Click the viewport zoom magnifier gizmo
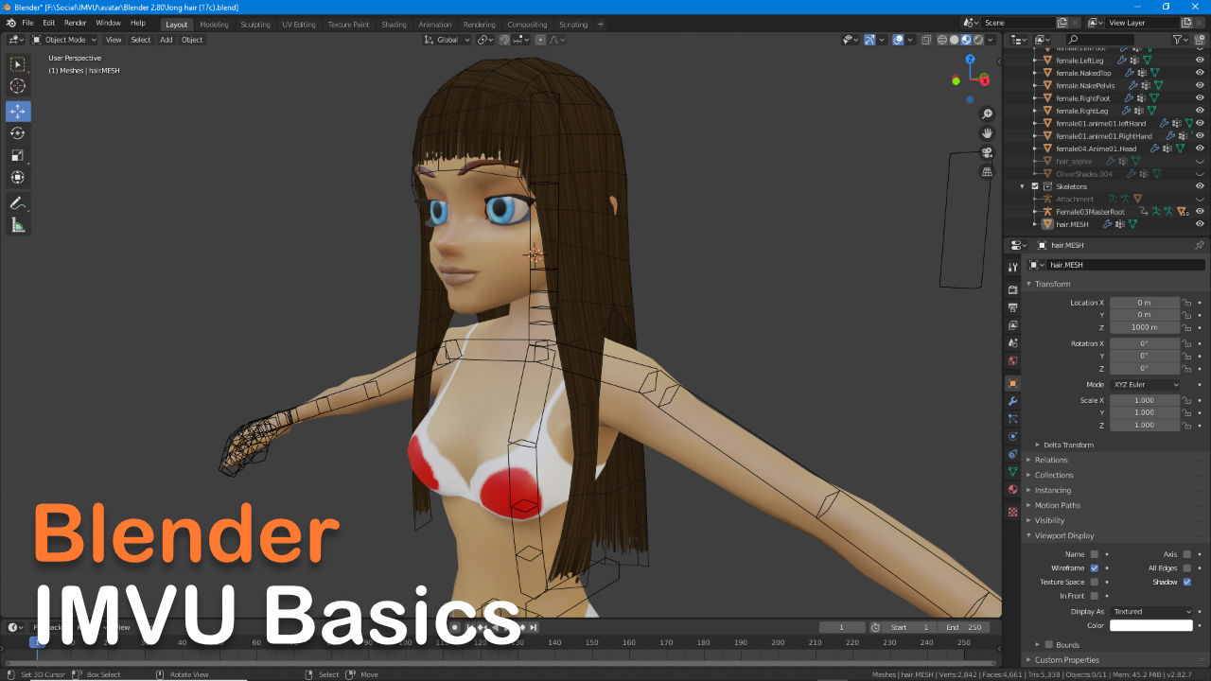The image size is (1211, 681). (x=988, y=114)
